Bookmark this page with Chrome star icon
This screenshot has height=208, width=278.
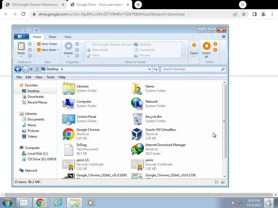[244, 14]
